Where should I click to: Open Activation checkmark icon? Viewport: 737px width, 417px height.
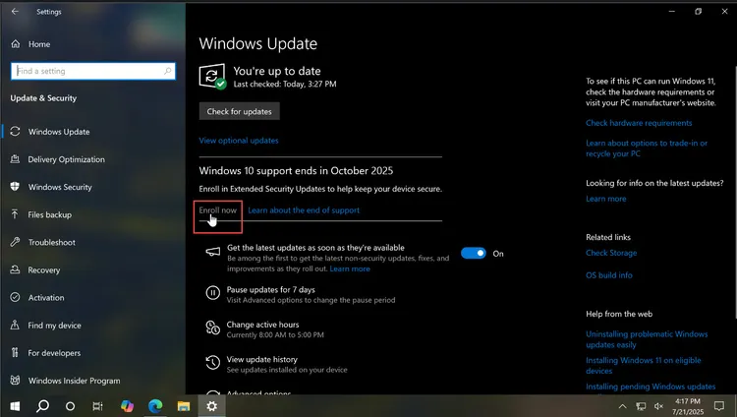coord(15,297)
